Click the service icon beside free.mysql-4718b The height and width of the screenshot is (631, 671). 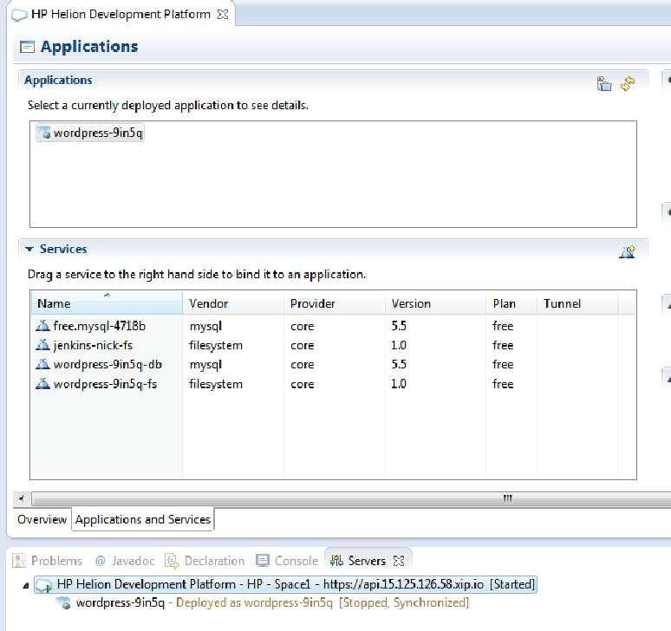[42, 326]
